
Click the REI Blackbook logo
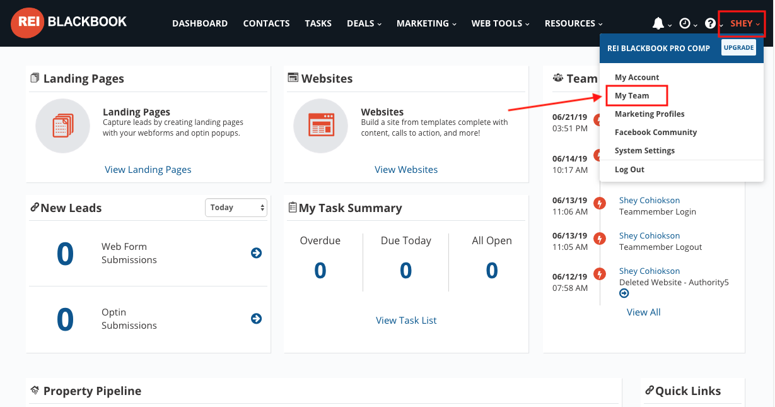(69, 23)
